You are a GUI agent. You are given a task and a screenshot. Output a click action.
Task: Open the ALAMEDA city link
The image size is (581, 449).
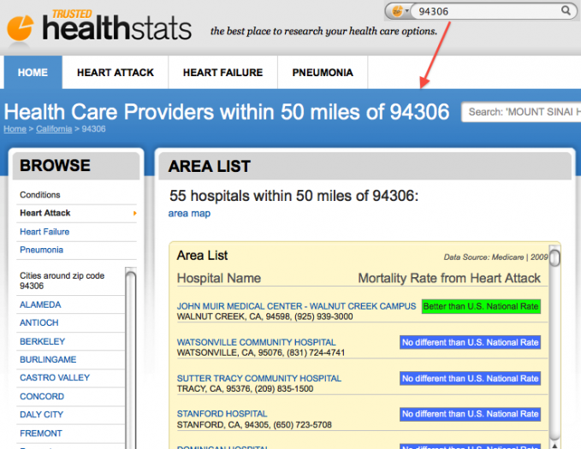pos(40,304)
